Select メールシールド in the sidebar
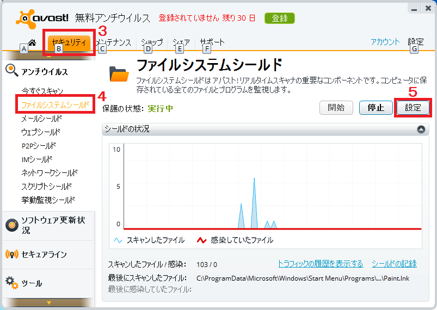 (41, 118)
